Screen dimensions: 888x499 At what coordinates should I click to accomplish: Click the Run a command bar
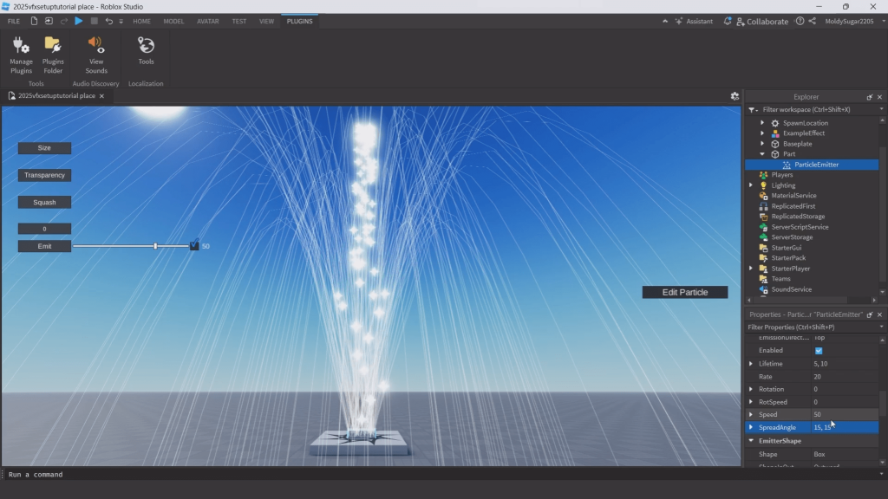441,475
